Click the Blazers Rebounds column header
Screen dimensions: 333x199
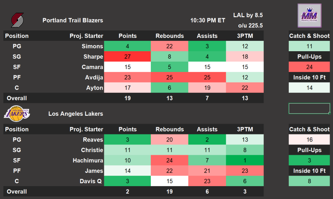point(170,36)
